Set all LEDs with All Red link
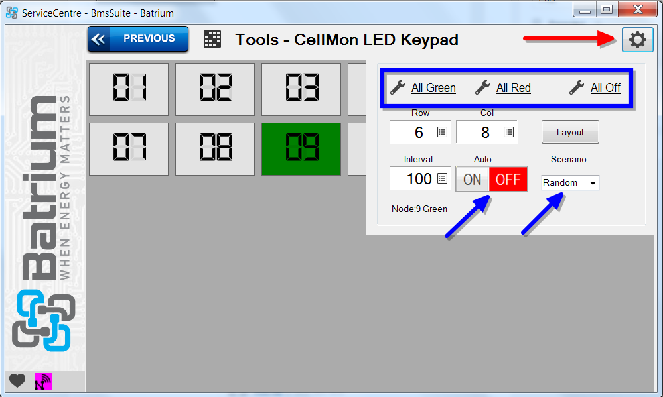Image resolution: width=663 pixels, height=397 pixels. click(513, 88)
